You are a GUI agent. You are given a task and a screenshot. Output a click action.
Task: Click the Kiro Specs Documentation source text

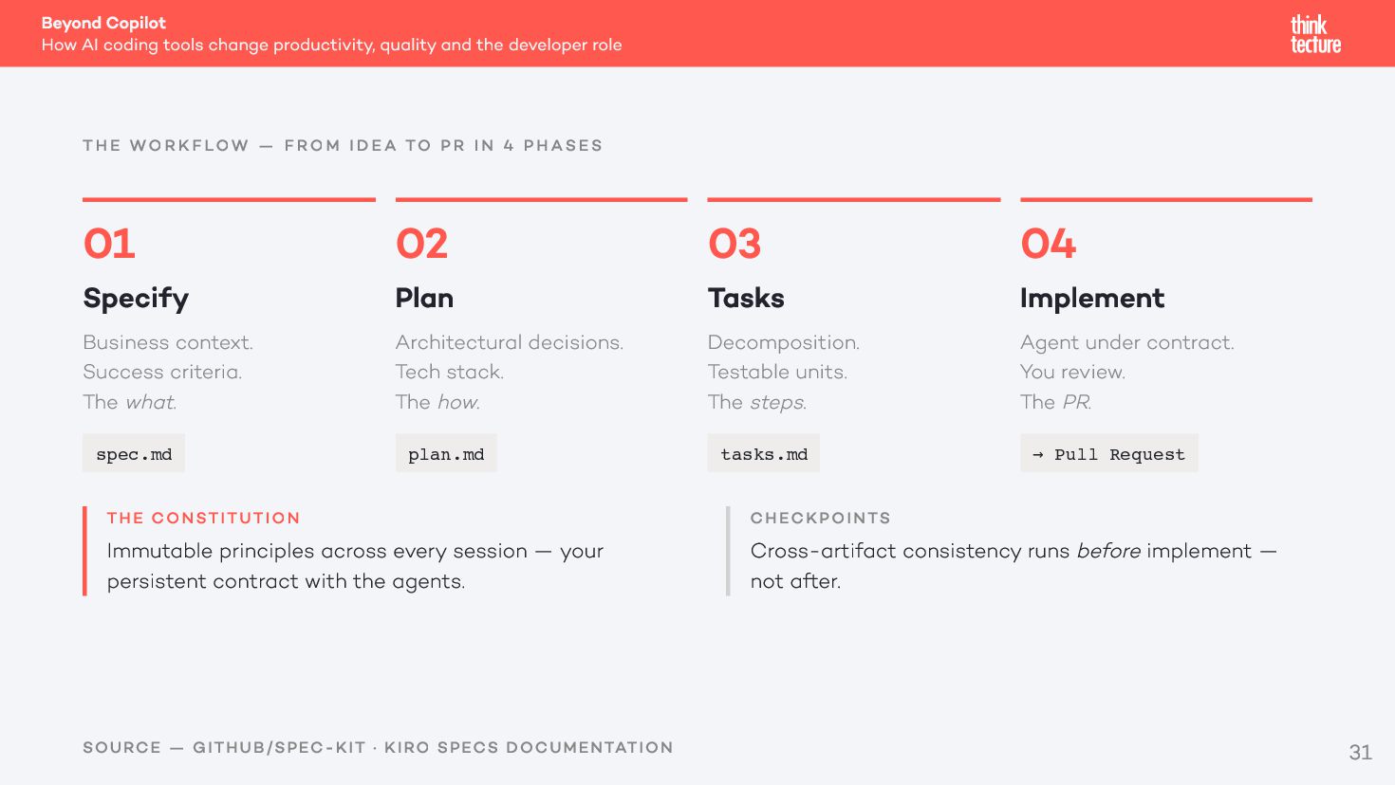point(529,747)
